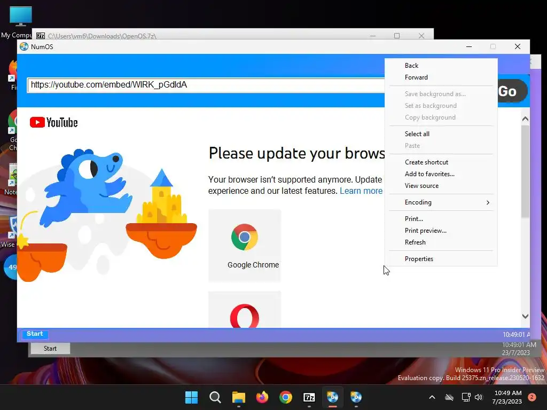Choose Back in the context menu
This screenshot has width=547, height=410.
point(441,66)
